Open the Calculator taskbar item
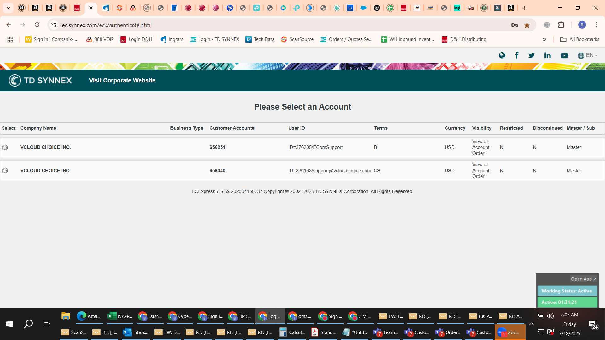This screenshot has width=605, height=340. click(x=292, y=332)
